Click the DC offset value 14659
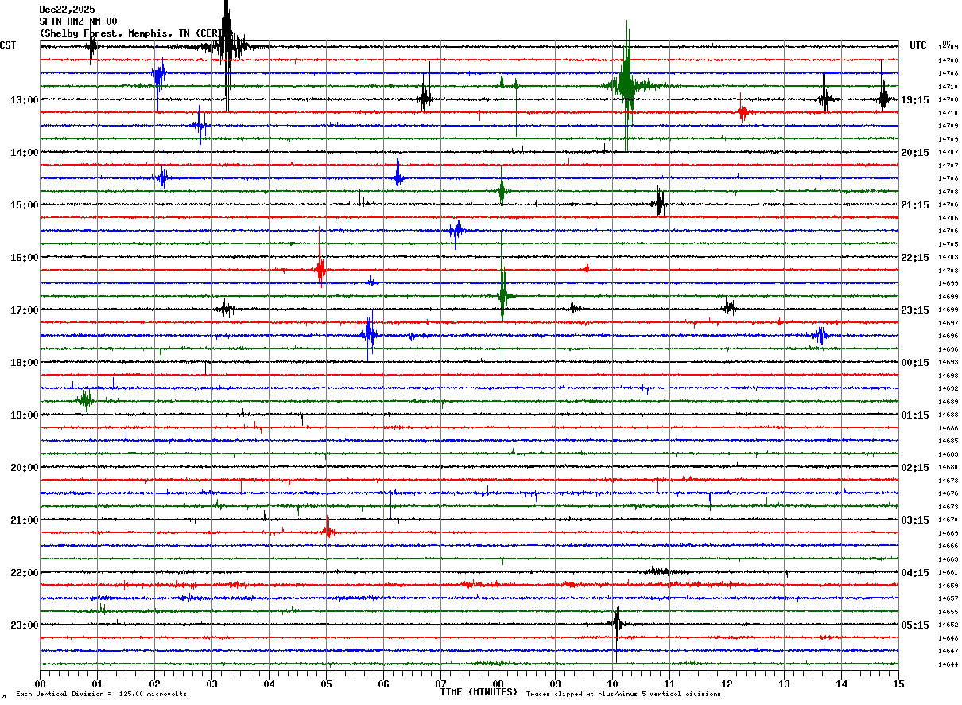Viewport: 962px width, 705px height. pos(948,586)
